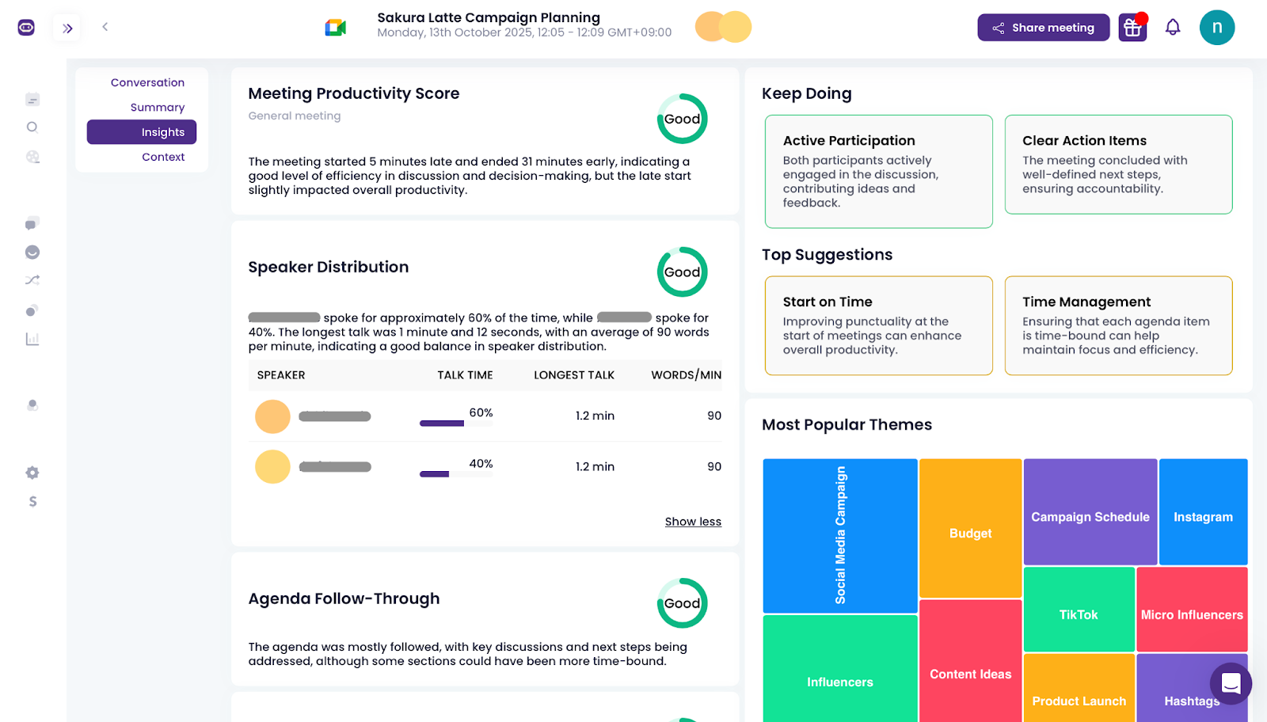Open the floating chat widget

(x=1231, y=683)
